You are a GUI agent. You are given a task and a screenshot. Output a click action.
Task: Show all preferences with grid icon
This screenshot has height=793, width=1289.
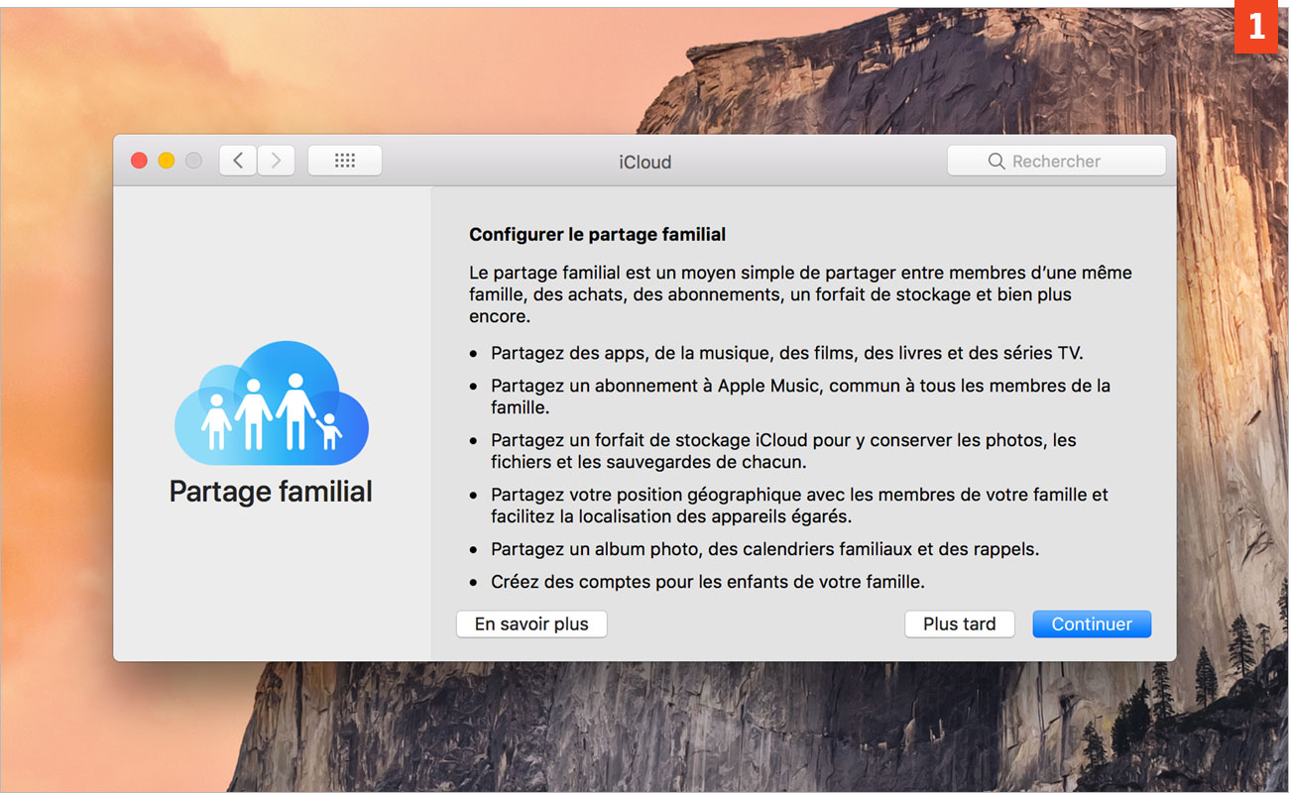click(345, 161)
